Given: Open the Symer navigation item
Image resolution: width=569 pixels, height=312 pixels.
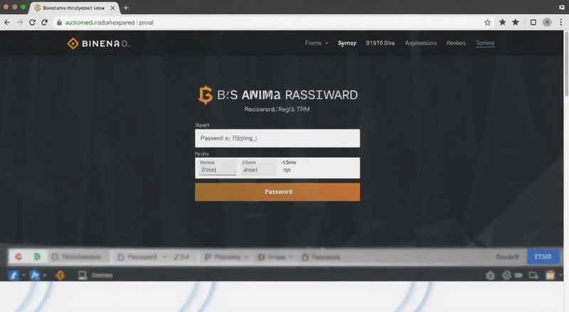Looking at the screenshot, I should coord(347,43).
